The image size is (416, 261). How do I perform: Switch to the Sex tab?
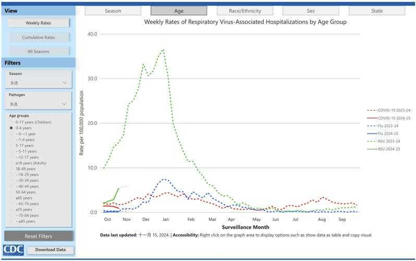pos(311,10)
